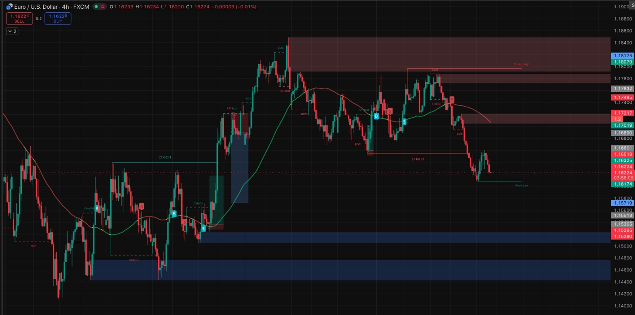The image size is (635, 315).
Task: Select the widest blue demand zone near 1.14600
Action: tap(350, 270)
